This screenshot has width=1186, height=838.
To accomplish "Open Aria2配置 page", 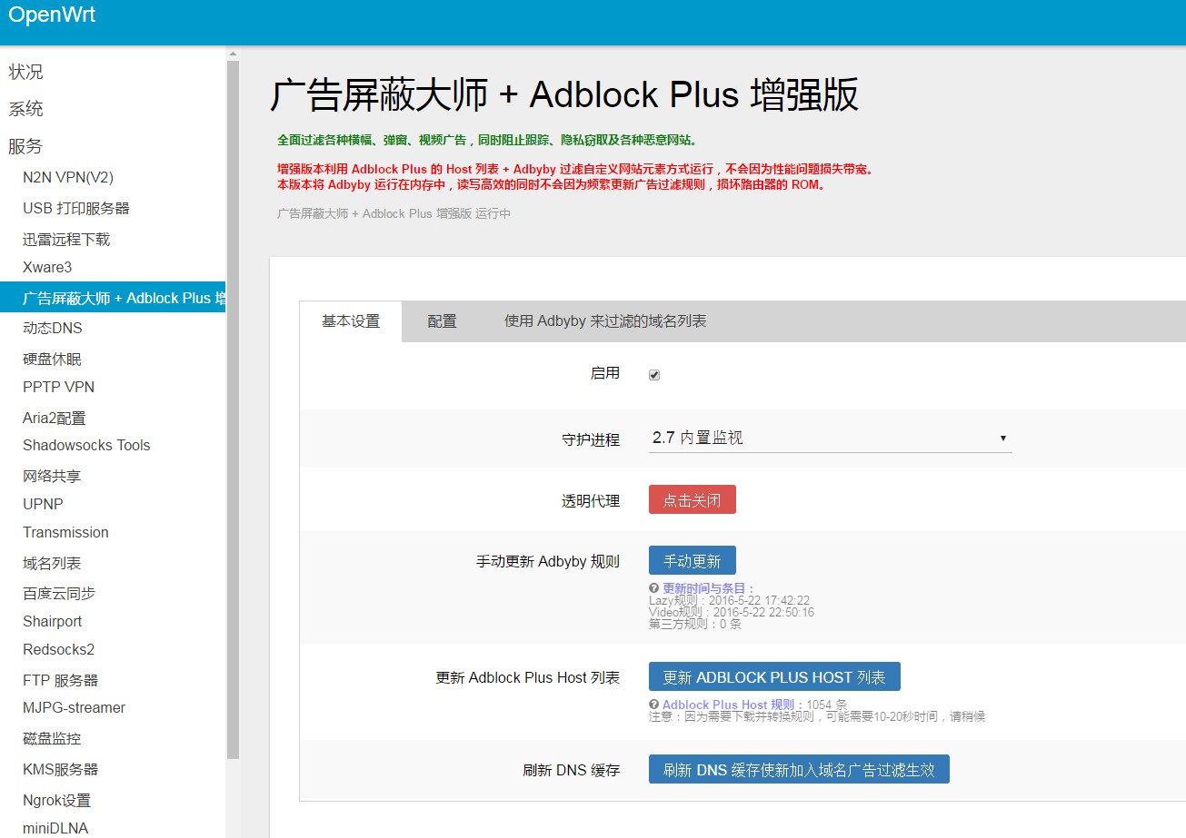I will click(55, 418).
